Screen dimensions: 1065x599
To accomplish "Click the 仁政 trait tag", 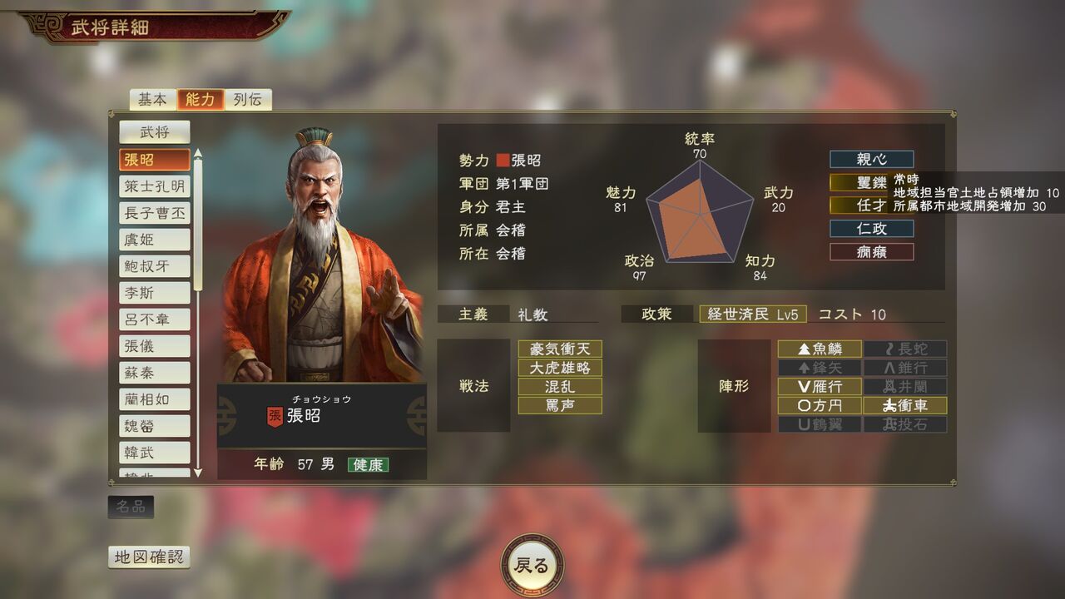I will (x=872, y=228).
